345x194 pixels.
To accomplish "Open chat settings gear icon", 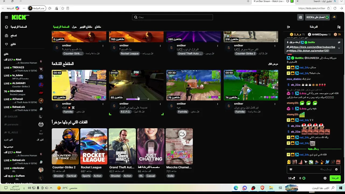I will pyautogui.click(x=325, y=178).
